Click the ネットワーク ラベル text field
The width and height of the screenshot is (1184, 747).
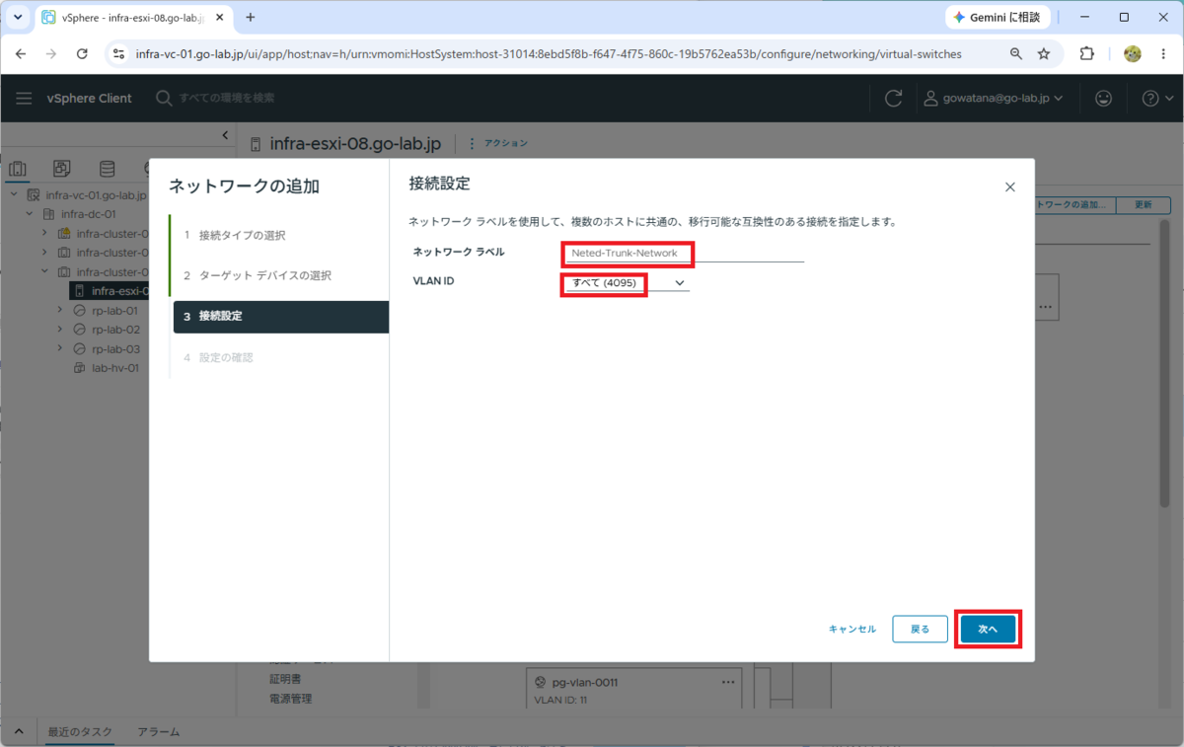click(685, 253)
